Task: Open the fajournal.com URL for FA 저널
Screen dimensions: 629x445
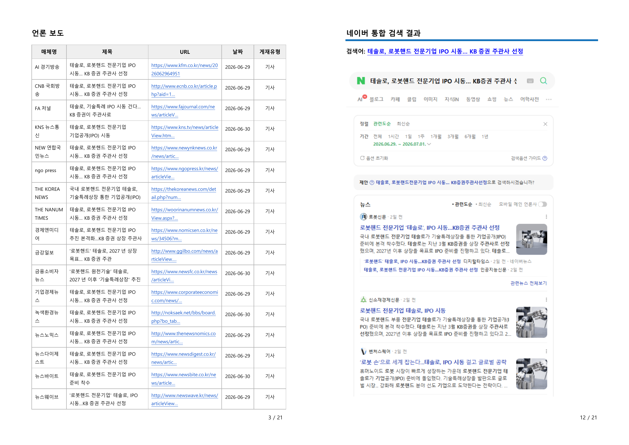Action: [183, 111]
